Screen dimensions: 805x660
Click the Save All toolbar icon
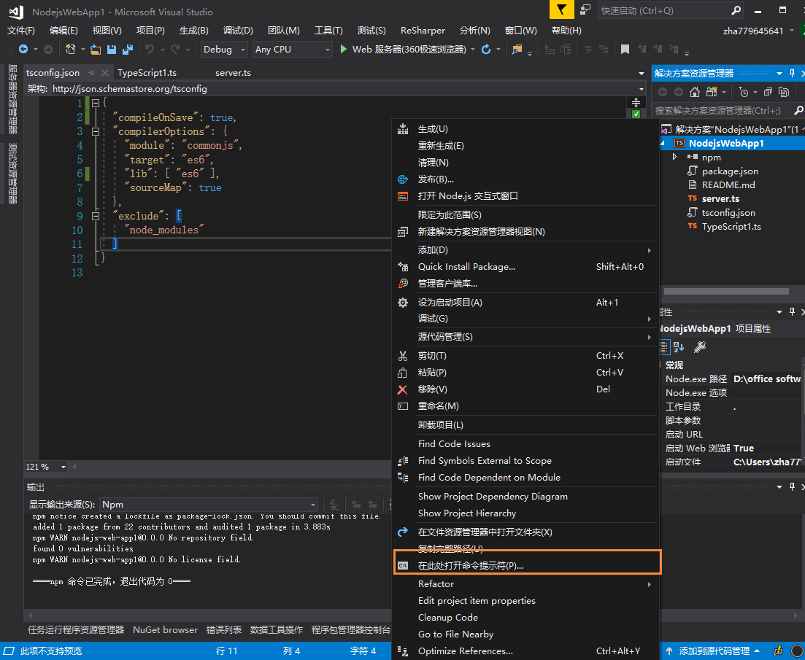pyautogui.click(x=127, y=50)
